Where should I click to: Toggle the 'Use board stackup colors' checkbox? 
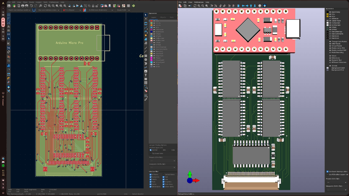click(x=328, y=172)
